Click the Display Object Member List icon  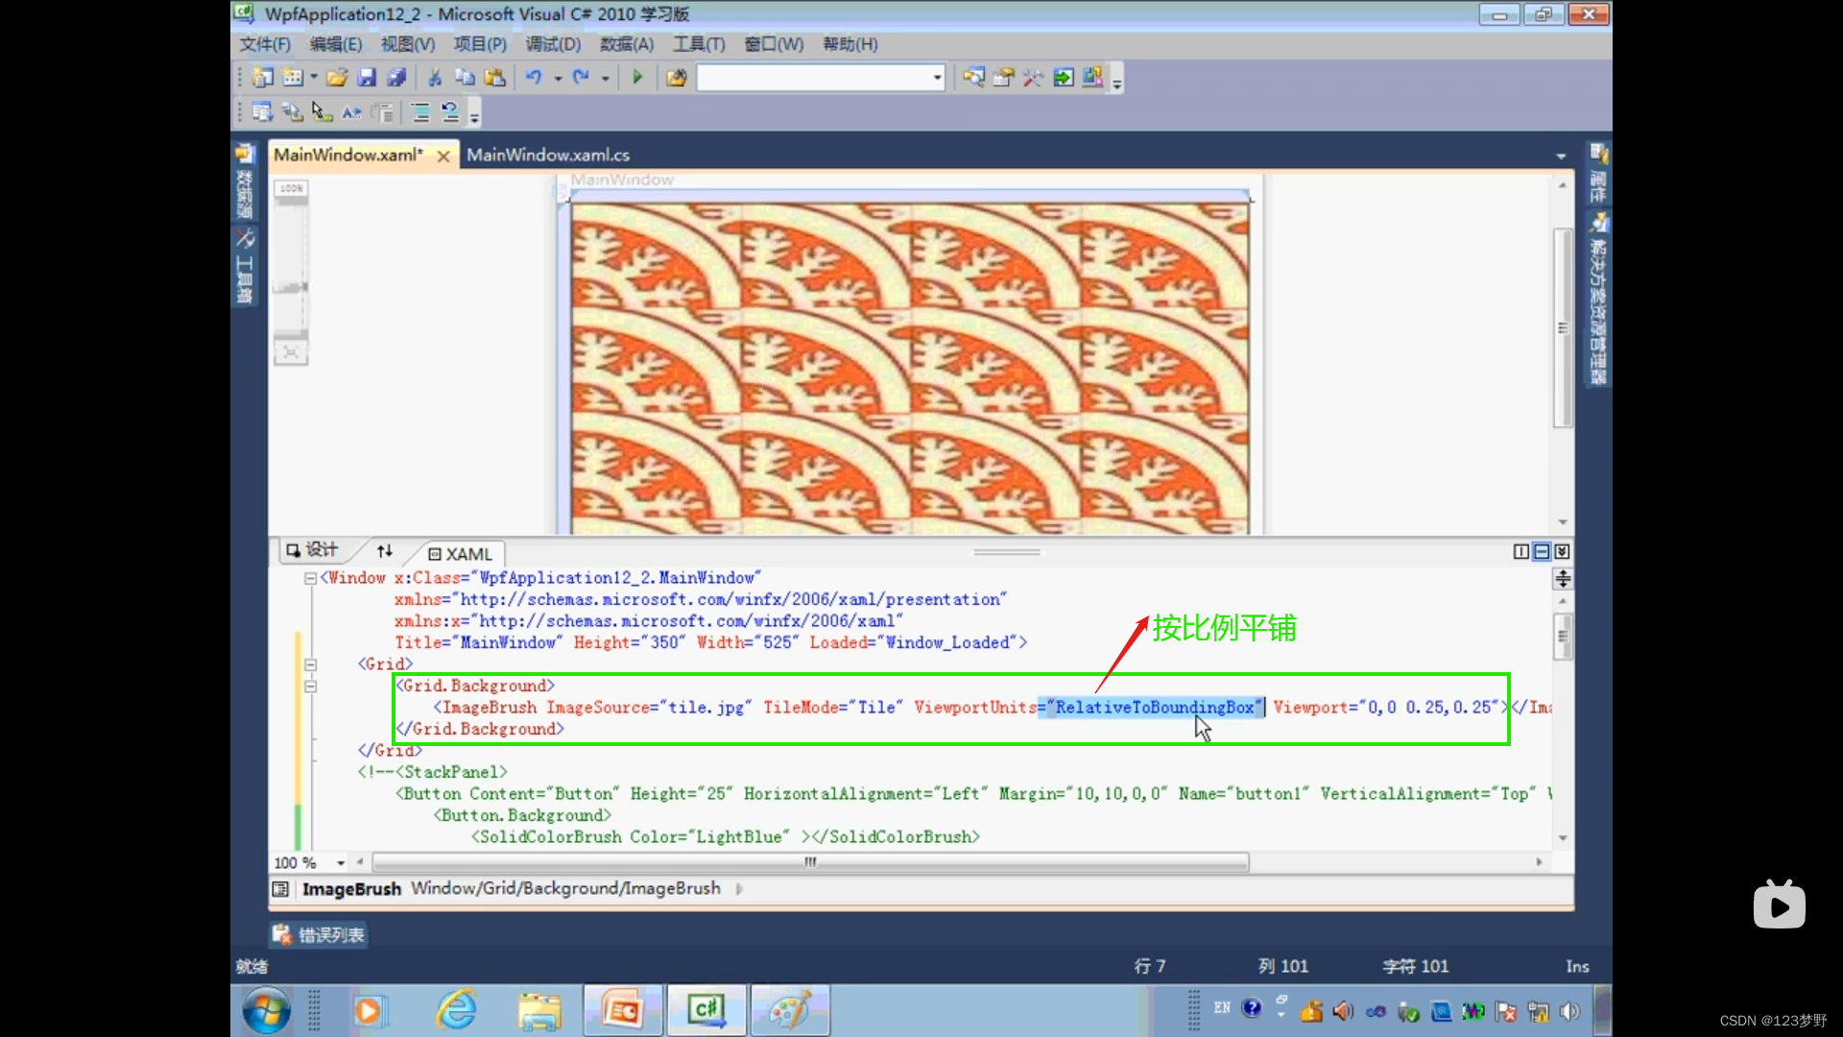[x=262, y=112]
